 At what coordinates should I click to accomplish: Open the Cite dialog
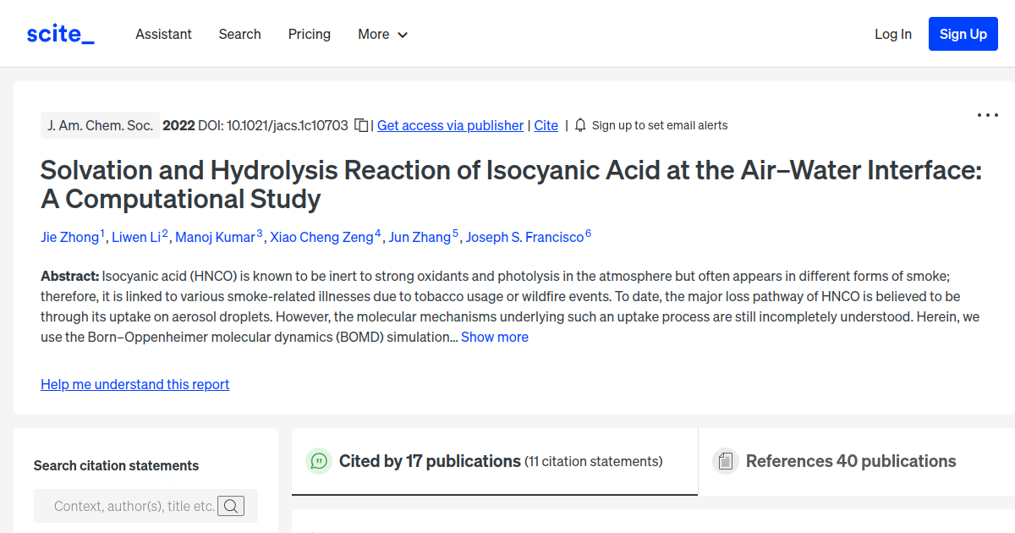click(546, 125)
